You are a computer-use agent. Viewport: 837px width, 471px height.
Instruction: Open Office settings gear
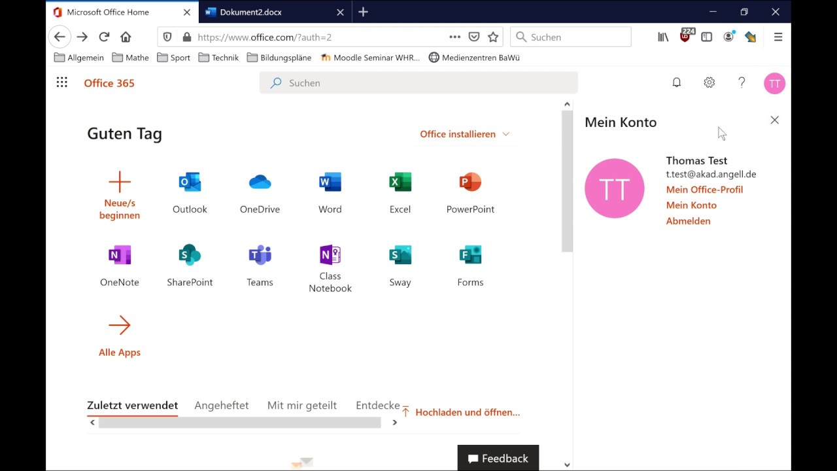pos(709,82)
